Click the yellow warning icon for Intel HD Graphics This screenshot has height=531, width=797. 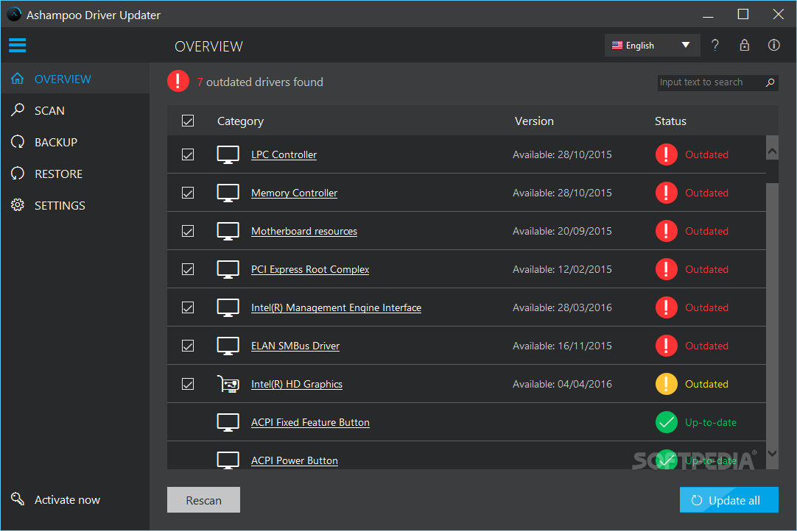666,384
